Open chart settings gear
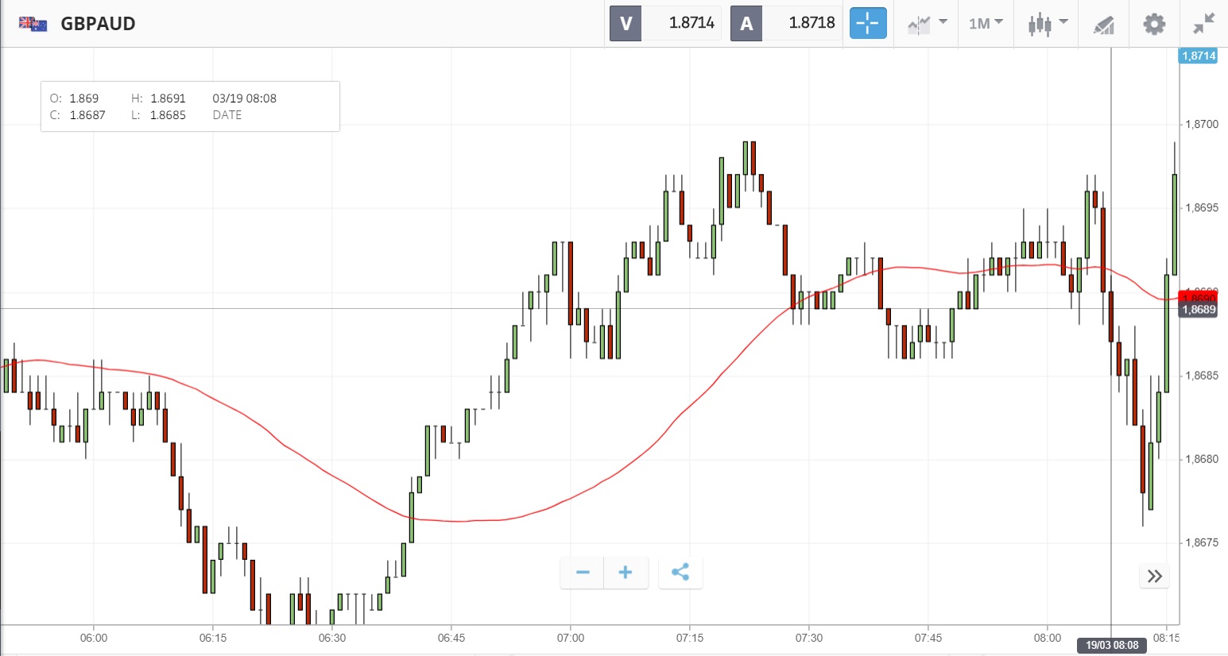1228x656 pixels. pos(1154,24)
